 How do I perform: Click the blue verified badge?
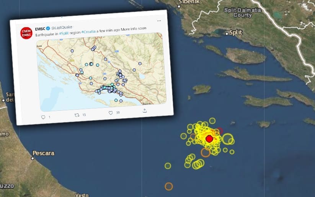pos(48,29)
